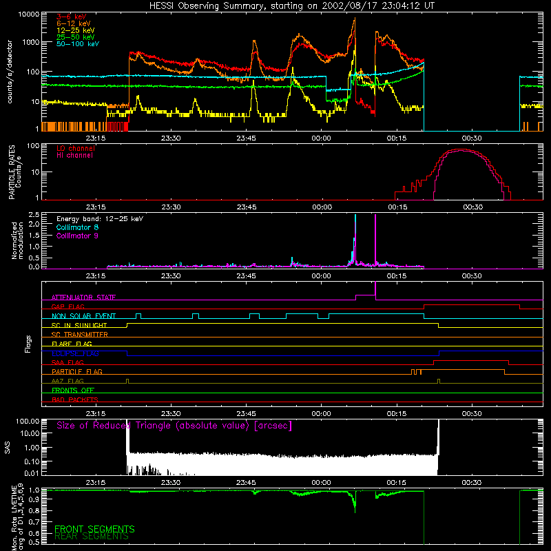Screen dimensions: 551x551
Task: Select the Collimator 9 legend label
Action: 77,236
